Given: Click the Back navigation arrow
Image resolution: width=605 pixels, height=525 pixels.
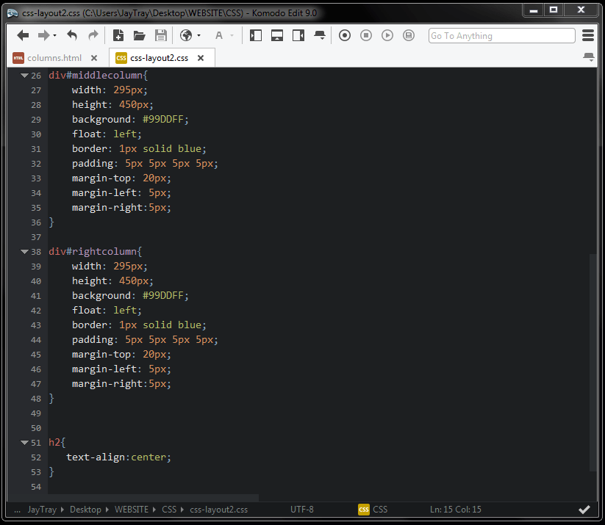Looking at the screenshot, I should tap(22, 35).
